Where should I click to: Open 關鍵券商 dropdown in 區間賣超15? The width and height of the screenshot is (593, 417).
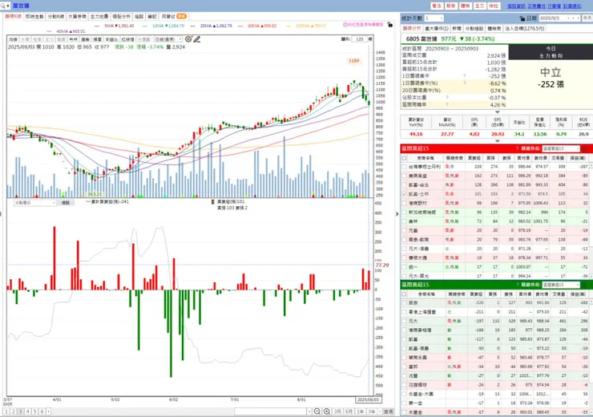(560, 285)
